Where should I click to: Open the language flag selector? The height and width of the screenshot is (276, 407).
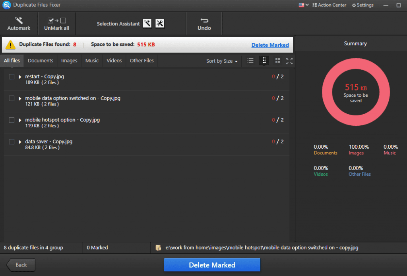tap(303, 5)
